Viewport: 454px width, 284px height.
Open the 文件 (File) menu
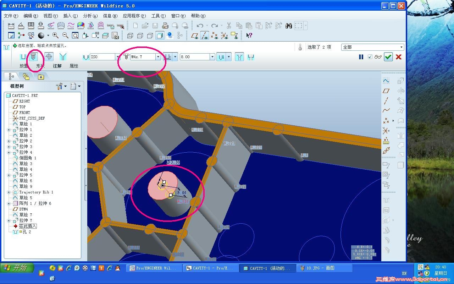pyautogui.click(x=11, y=16)
